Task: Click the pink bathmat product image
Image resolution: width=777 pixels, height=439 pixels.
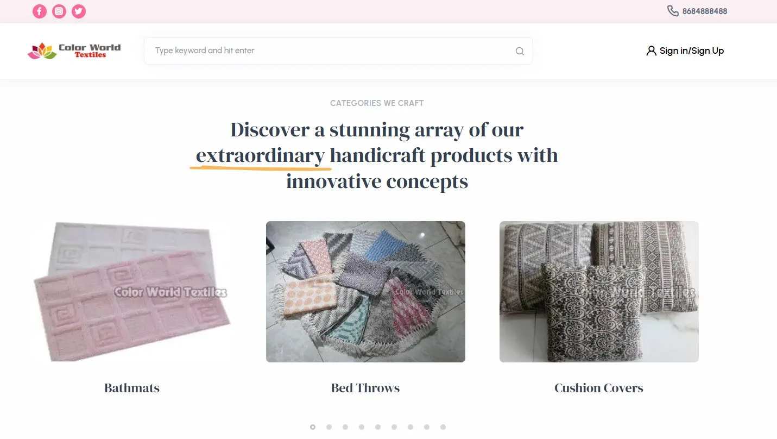Action: (132, 292)
